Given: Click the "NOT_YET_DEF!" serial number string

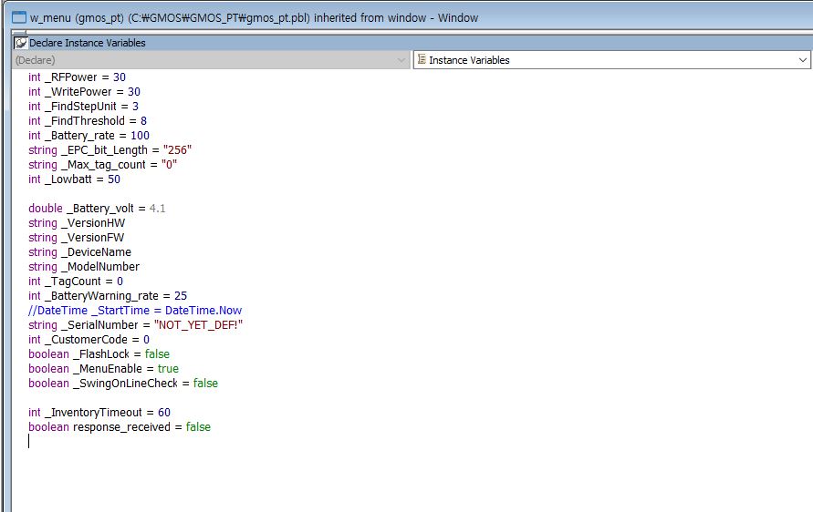Looking at the screenshot, I should pos(199,325).
